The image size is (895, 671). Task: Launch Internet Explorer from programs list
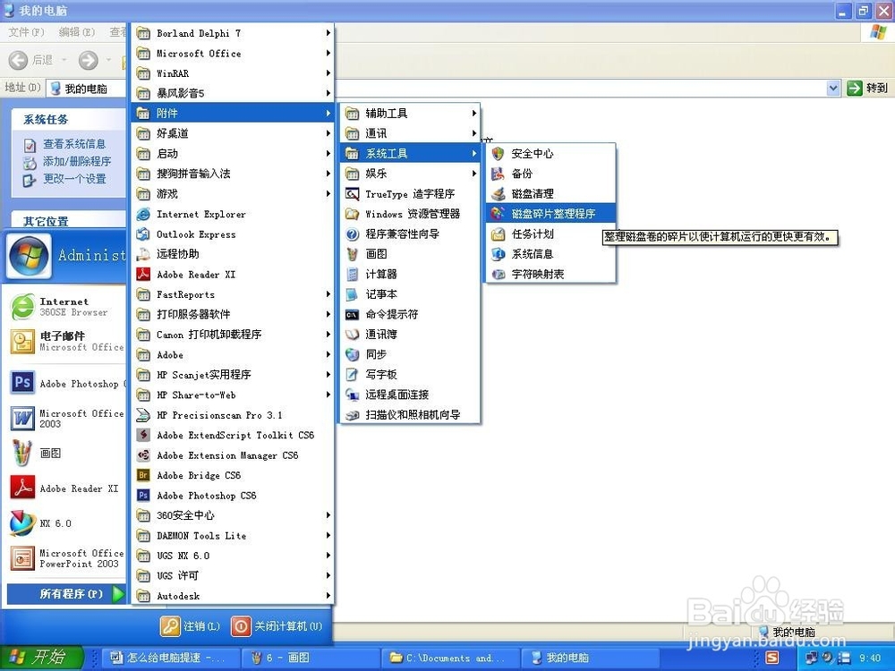(x=233, y=214)
